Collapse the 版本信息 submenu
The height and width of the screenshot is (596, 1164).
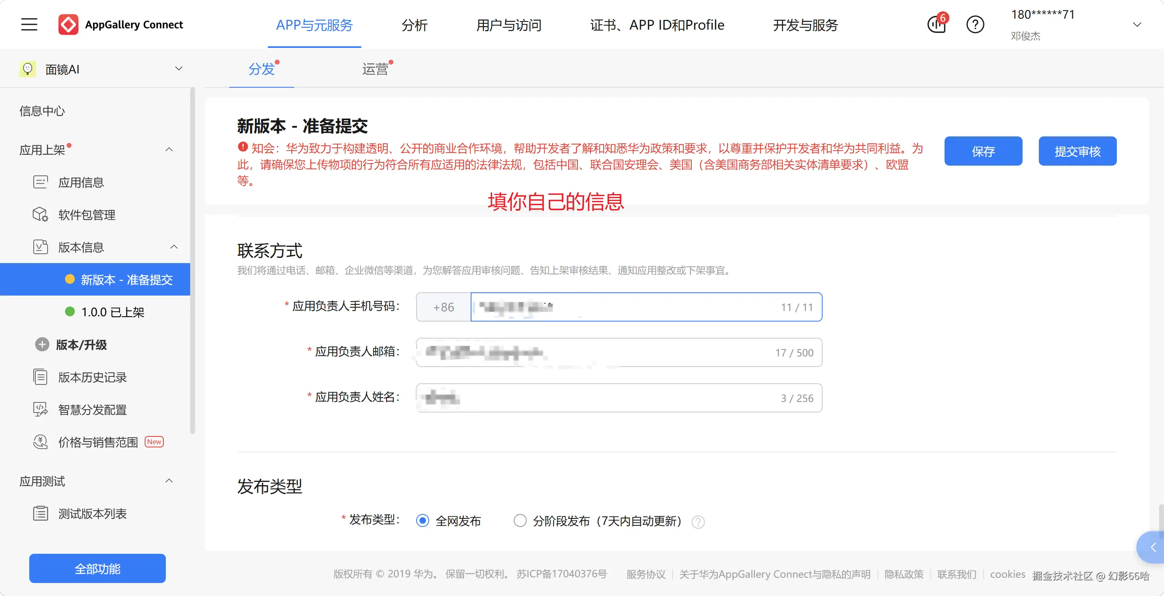pos(174,247)
